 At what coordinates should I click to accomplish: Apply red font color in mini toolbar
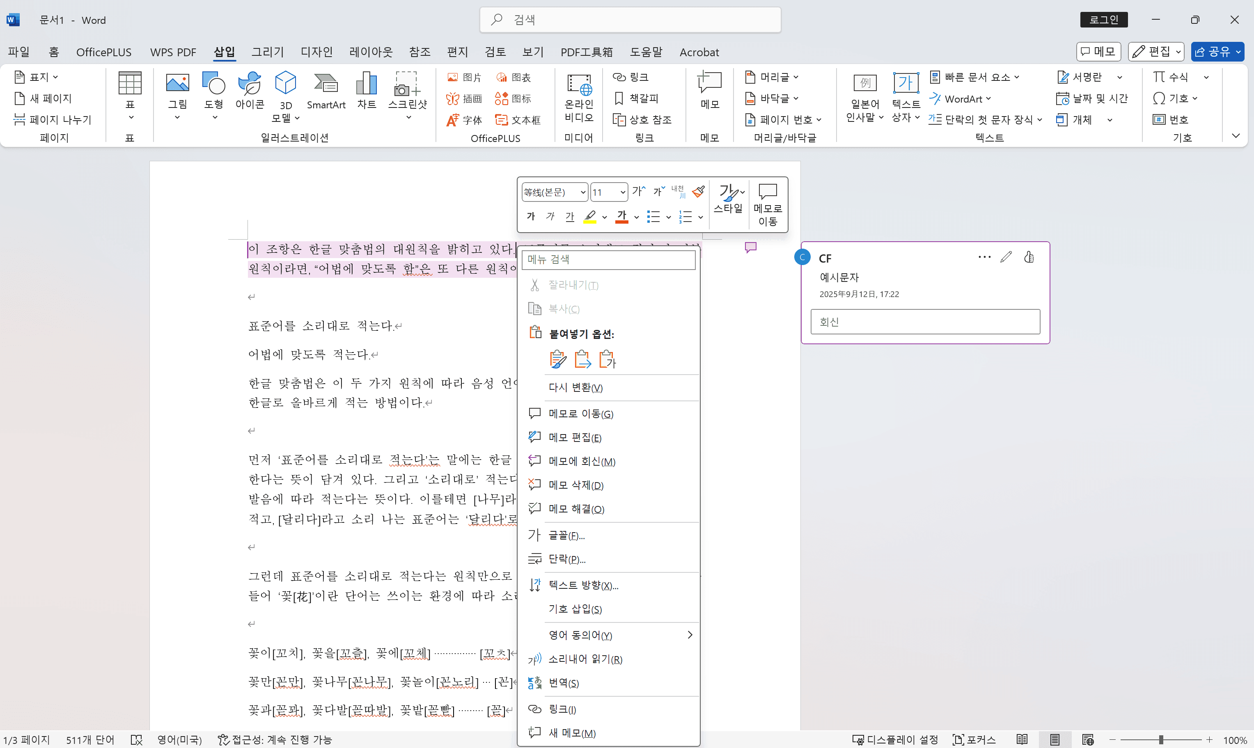622,217
